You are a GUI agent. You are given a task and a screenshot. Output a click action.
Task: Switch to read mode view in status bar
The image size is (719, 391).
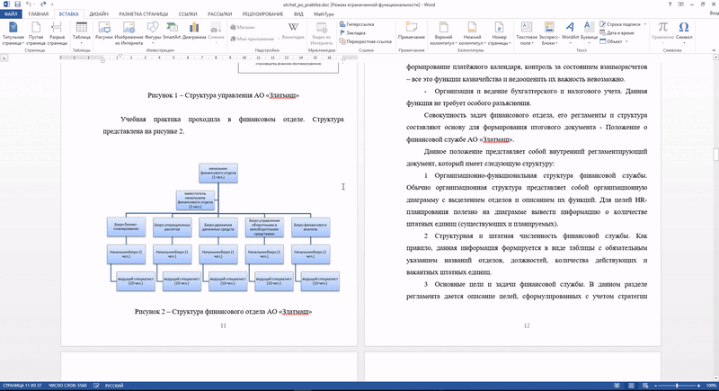617,386
